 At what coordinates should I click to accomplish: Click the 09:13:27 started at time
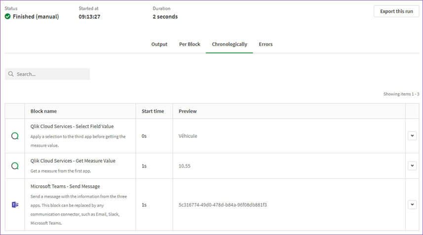89,17
